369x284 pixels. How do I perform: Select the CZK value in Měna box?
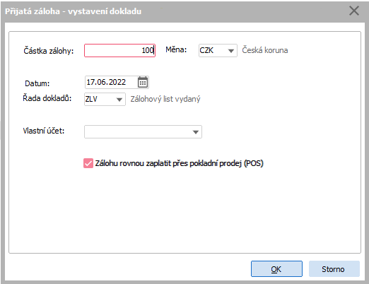pos(212,50)
